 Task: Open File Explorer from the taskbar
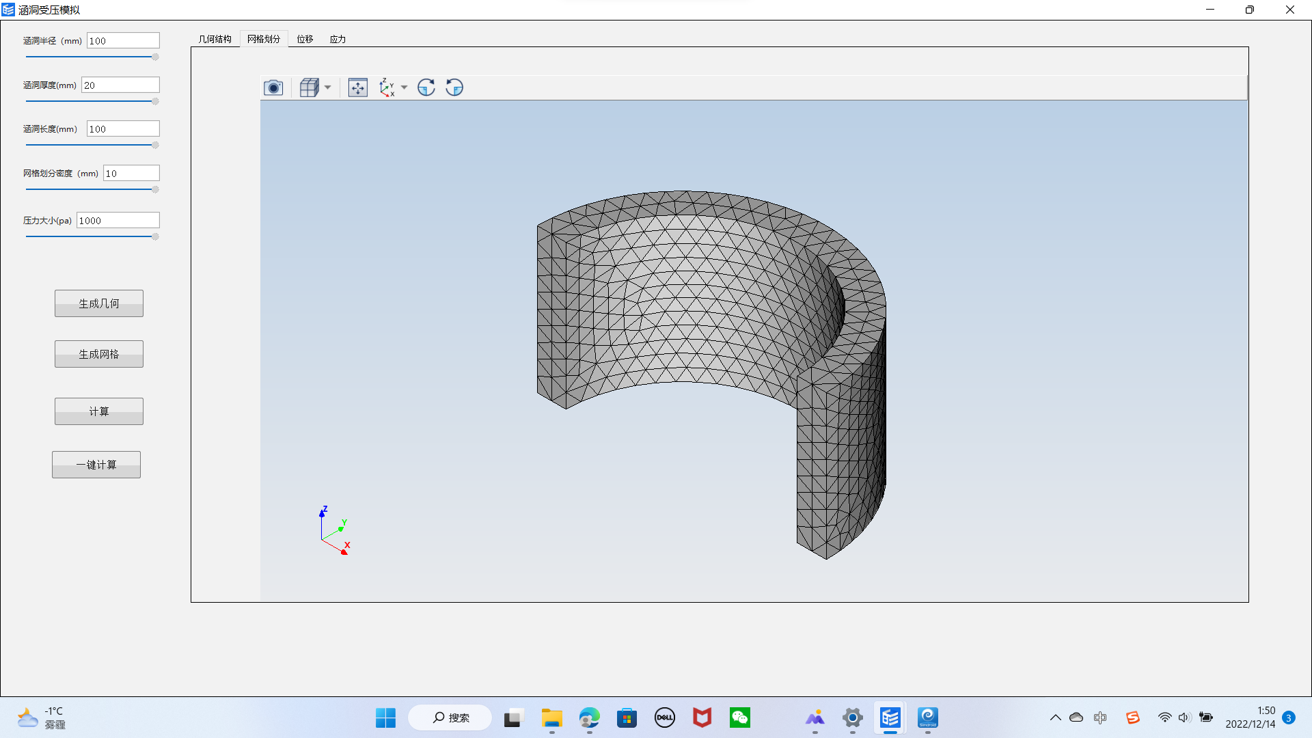coord(551,717)
